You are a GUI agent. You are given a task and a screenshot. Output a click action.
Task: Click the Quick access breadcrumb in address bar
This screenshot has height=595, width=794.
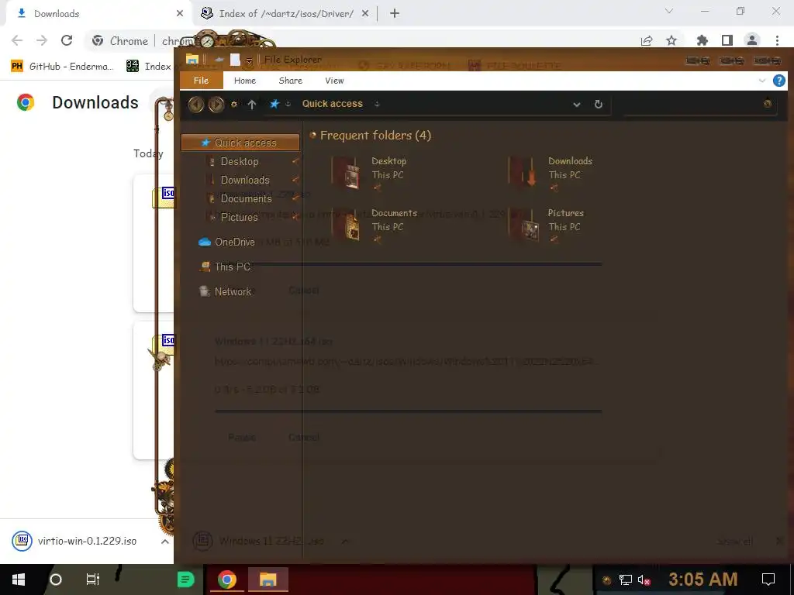332,104
